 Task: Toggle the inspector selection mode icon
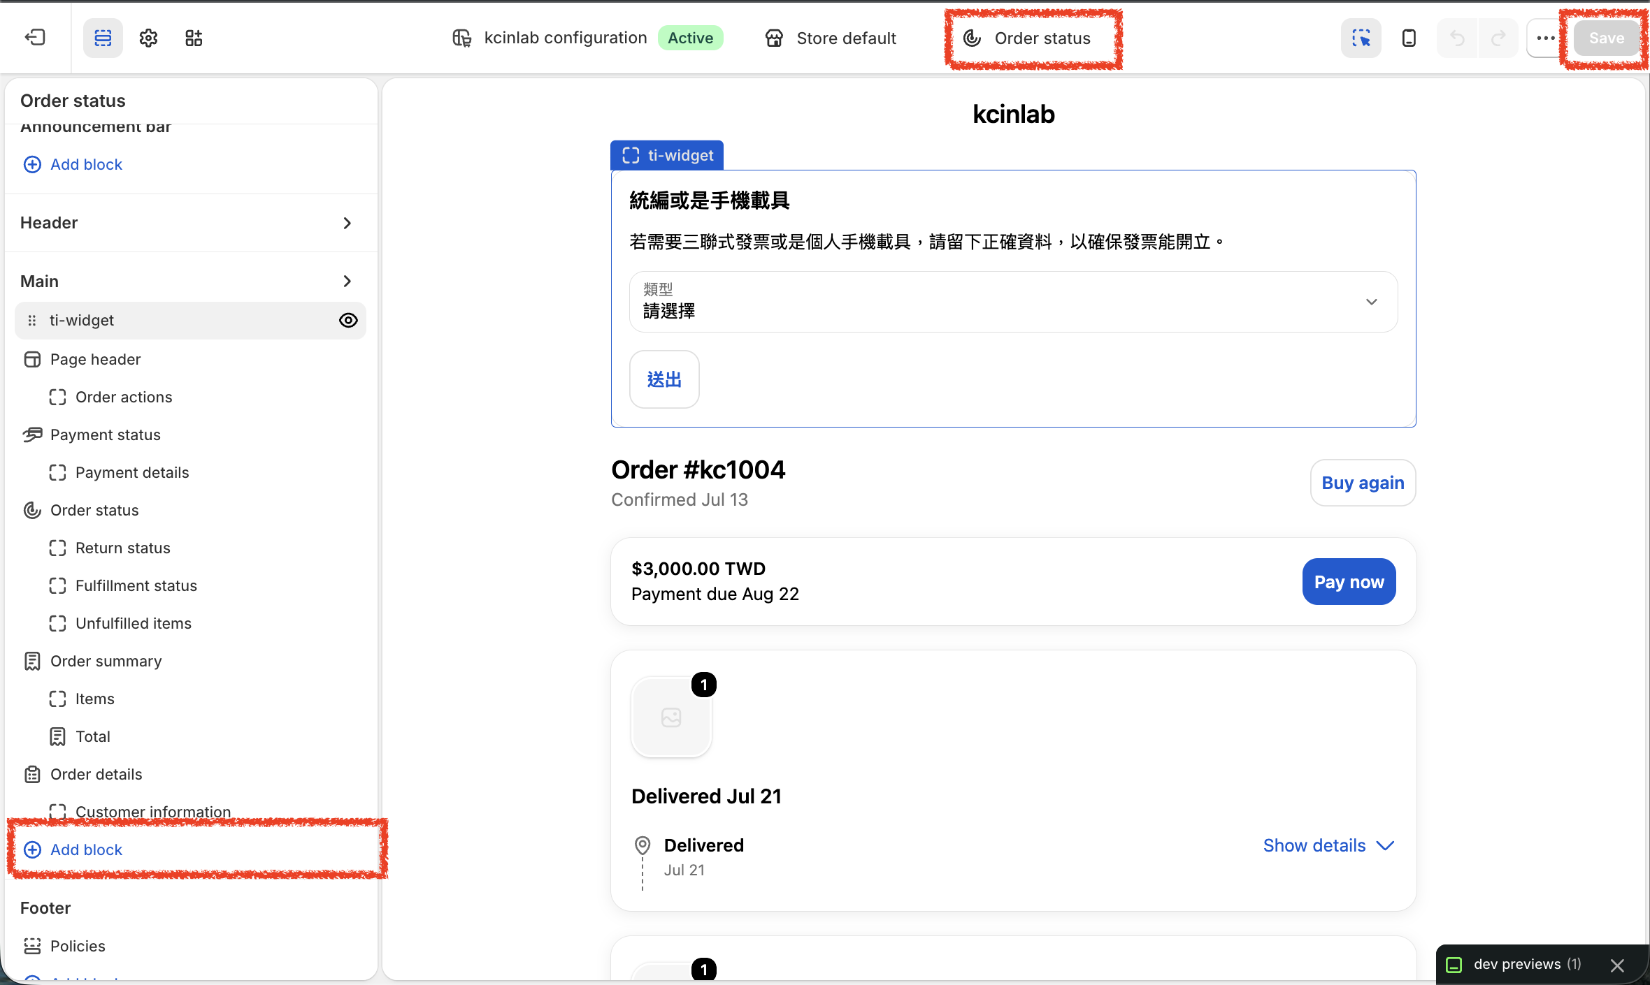[1361, 38]
